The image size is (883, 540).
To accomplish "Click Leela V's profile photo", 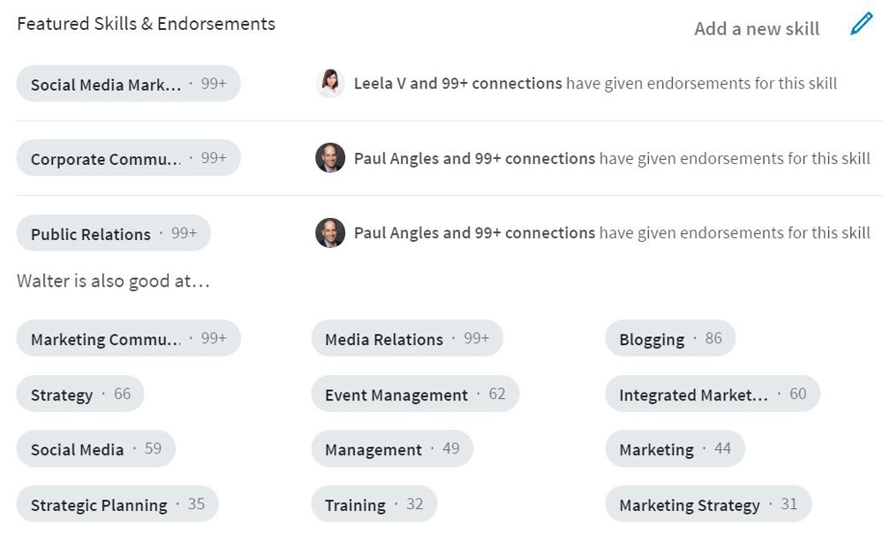I will point(330,83).
